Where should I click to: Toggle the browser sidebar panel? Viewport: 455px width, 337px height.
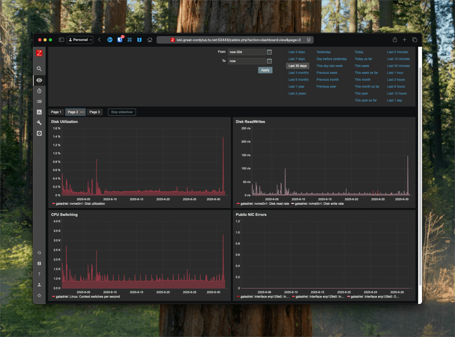point(62,40)
